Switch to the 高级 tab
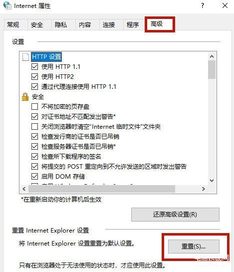This screenshot has width=234, height=272. click(157, 24)
